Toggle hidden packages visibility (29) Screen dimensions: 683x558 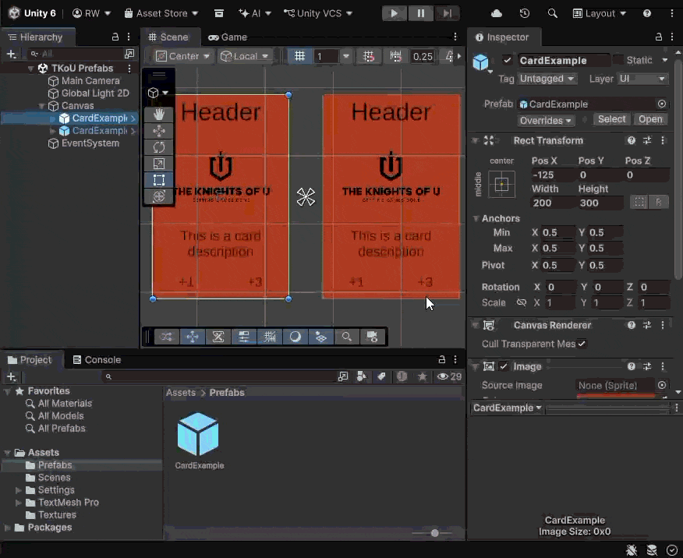(450, 376)
